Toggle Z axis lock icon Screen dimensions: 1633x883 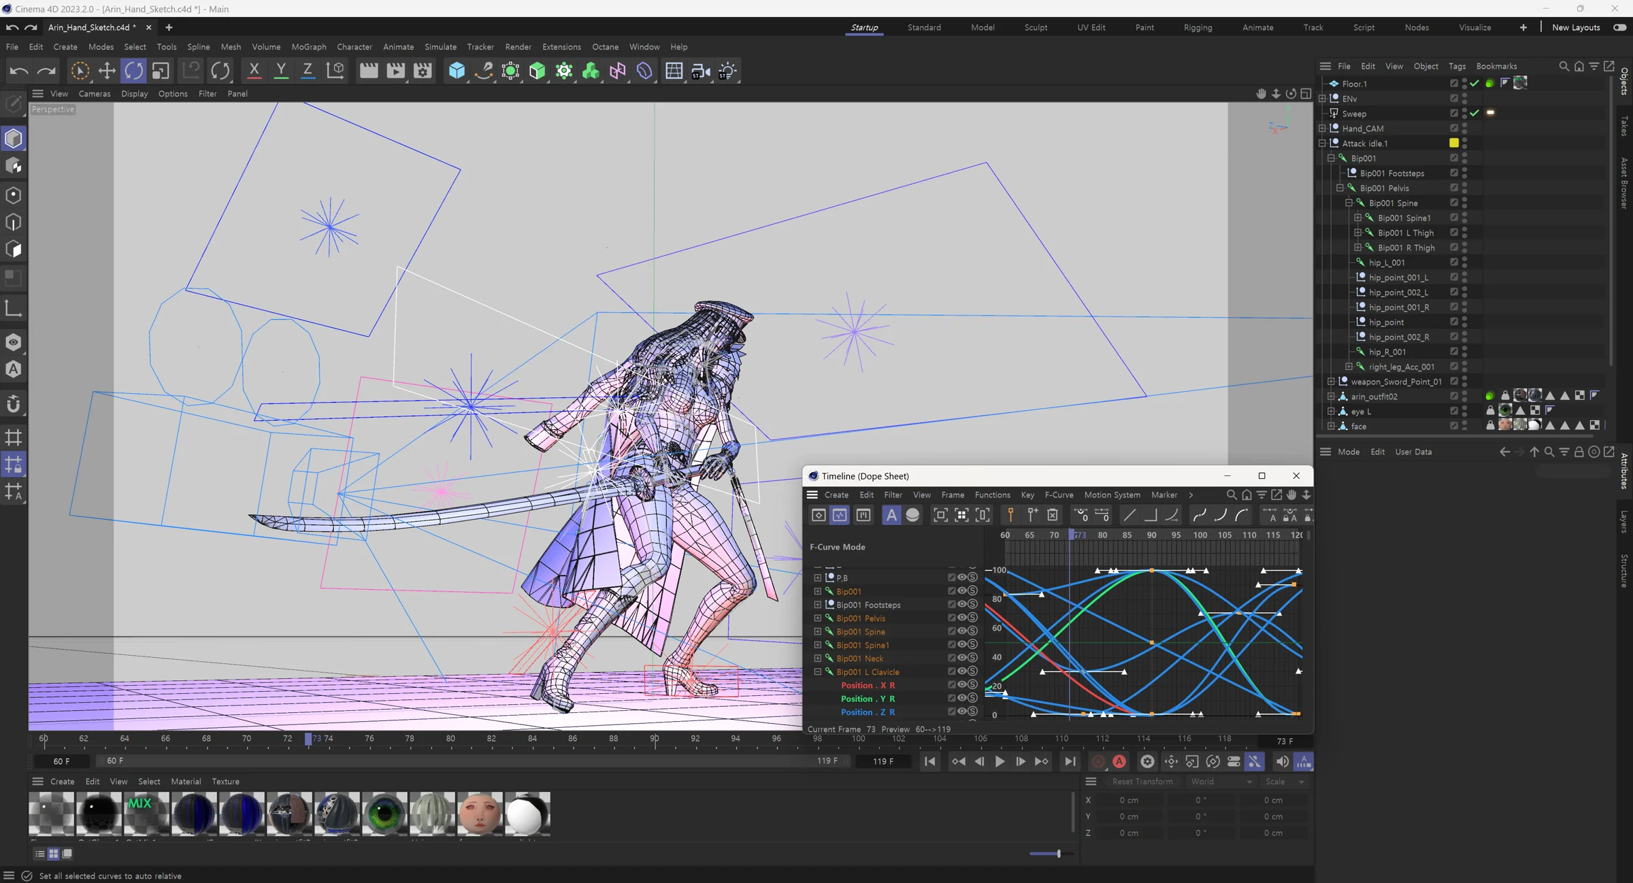coord(308,71)
